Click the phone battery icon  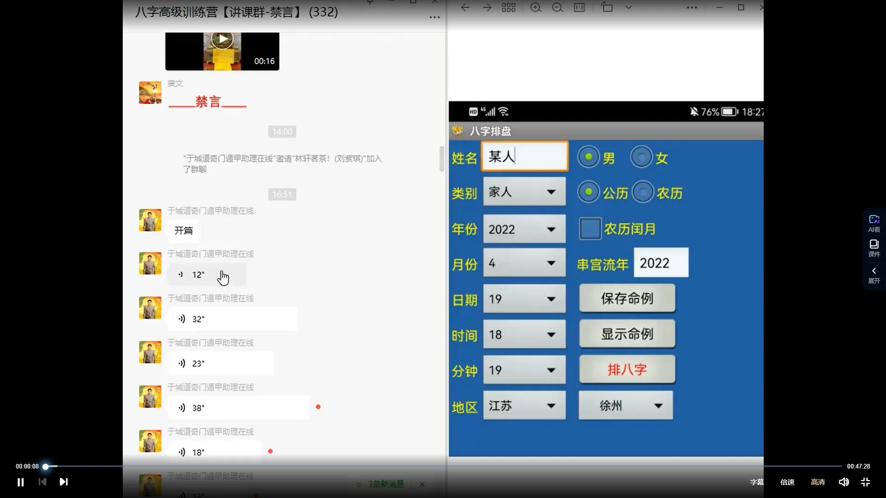pos(730,112)
